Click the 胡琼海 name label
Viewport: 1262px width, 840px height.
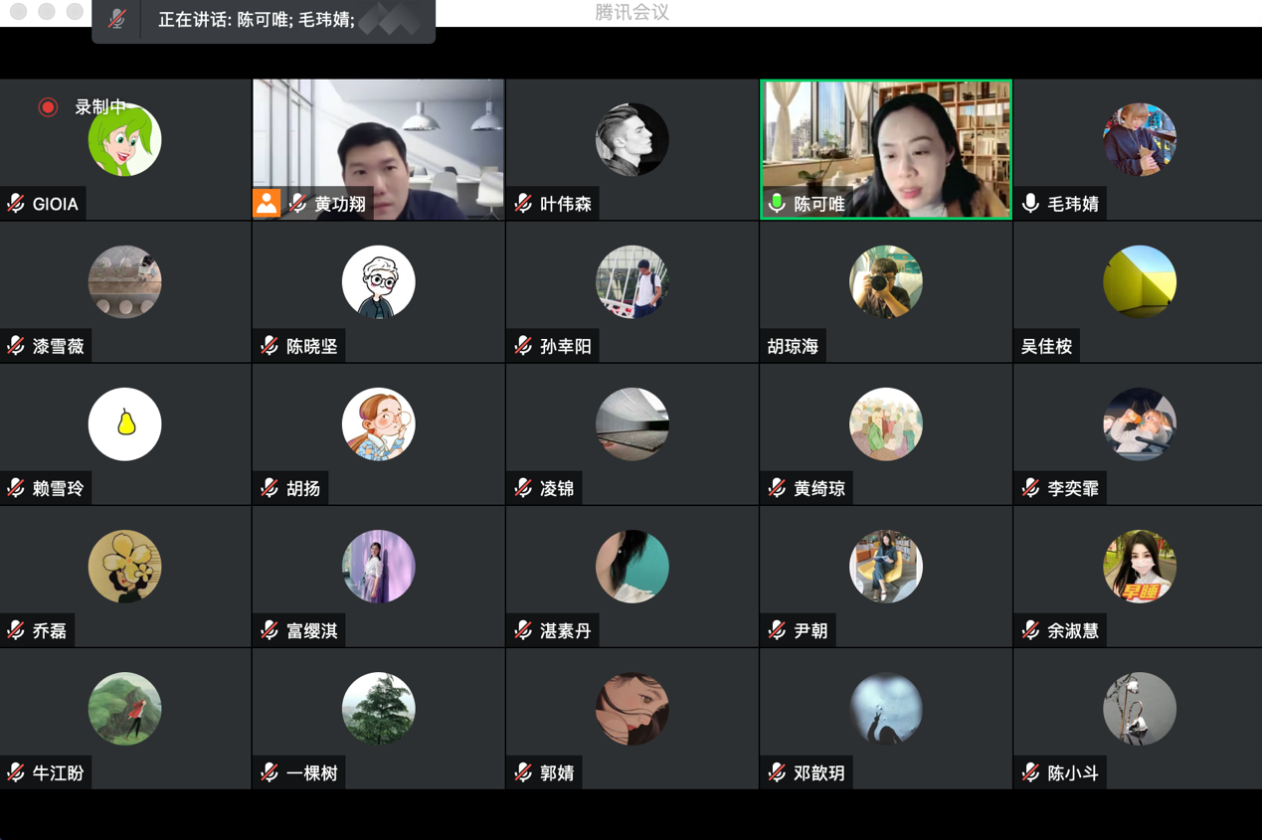click(x=793, y=346)
